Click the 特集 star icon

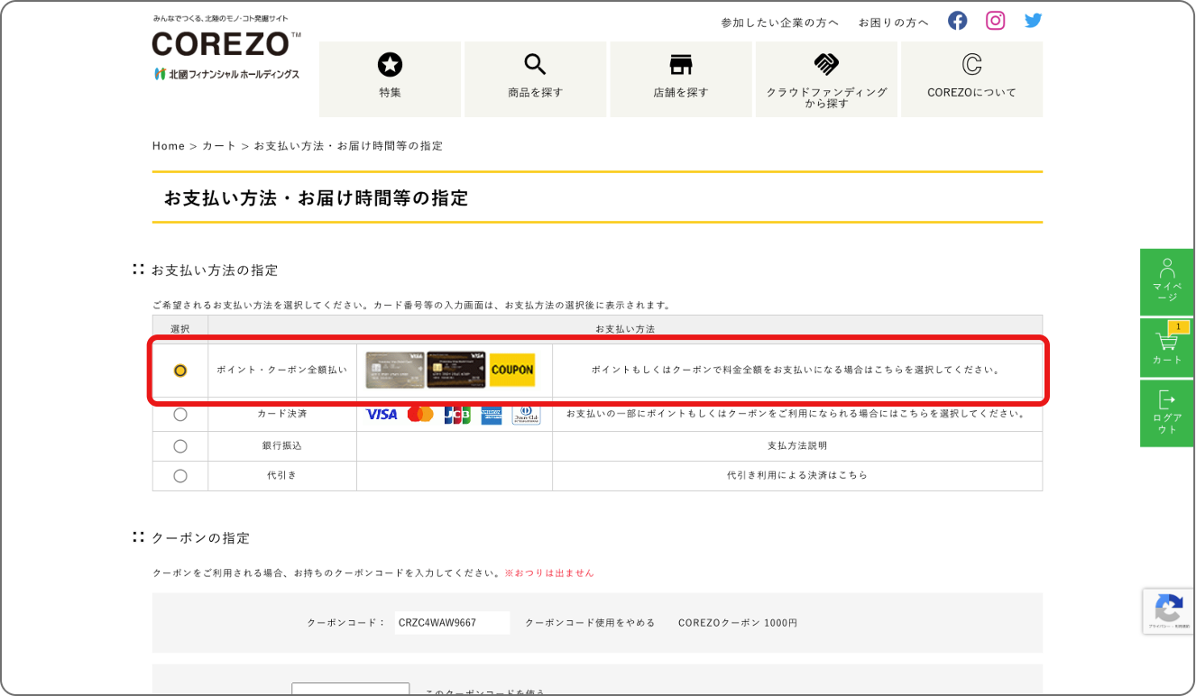coord(390,64)
